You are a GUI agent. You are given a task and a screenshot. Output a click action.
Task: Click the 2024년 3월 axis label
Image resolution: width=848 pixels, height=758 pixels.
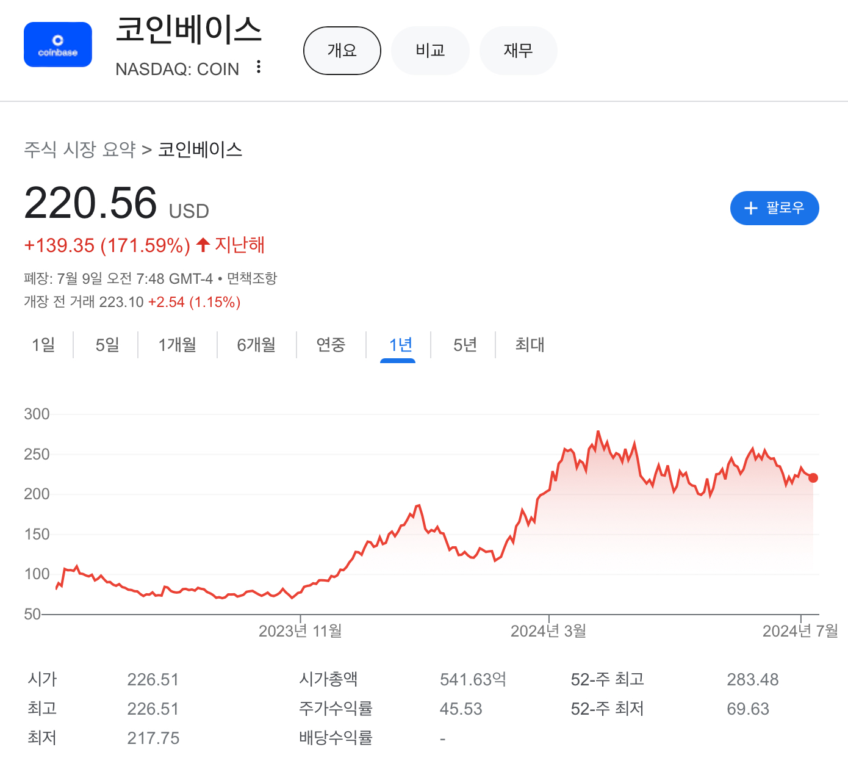[548, 631]
